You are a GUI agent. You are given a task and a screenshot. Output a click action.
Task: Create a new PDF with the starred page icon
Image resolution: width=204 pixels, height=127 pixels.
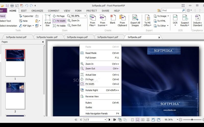(x=22, y=6)
